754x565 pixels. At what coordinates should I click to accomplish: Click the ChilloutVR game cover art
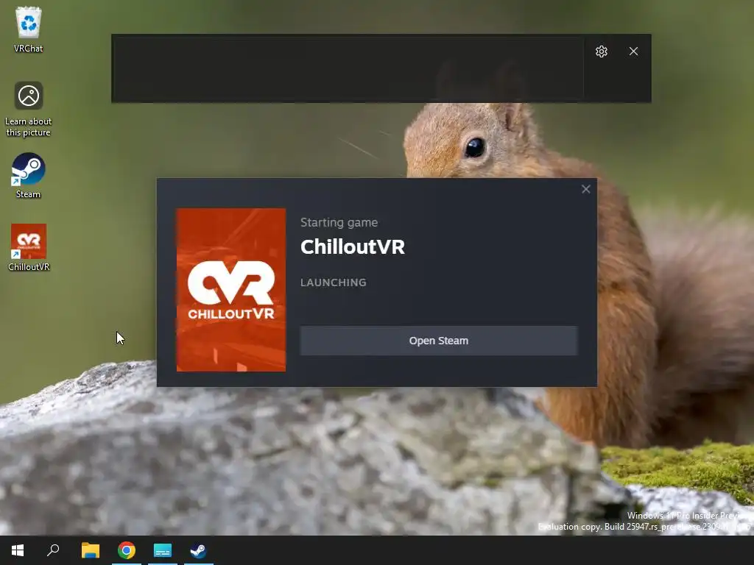230,290
